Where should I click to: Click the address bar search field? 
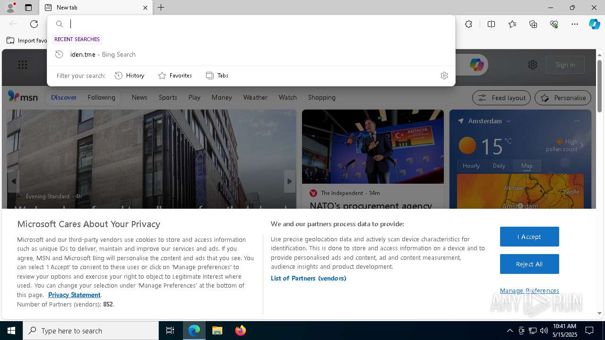[251, 24]
